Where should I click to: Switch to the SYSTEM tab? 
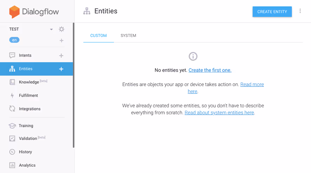(128, 36)
